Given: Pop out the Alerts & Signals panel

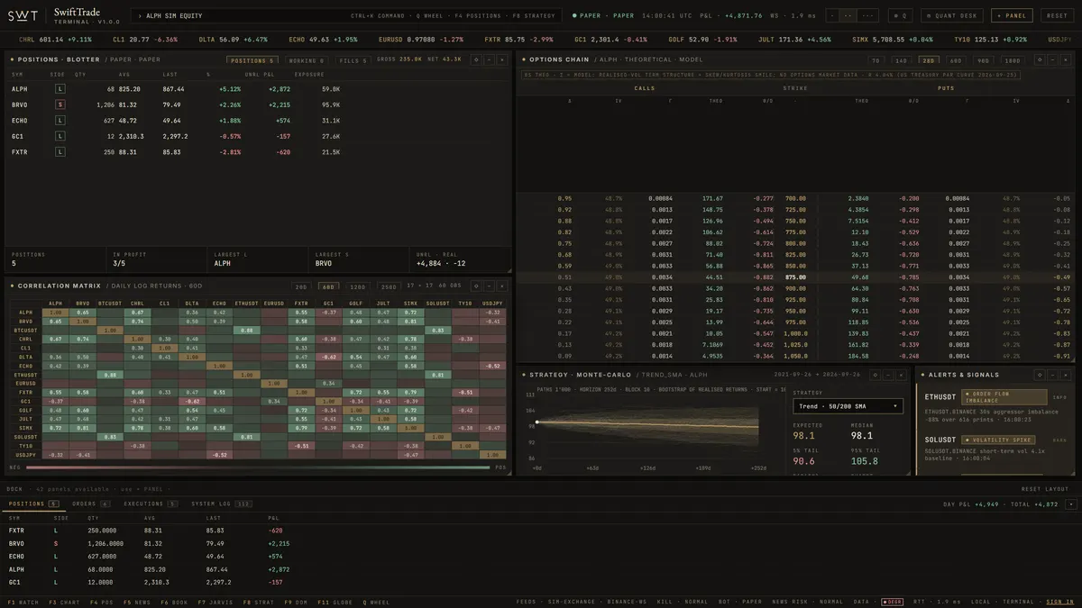Looking at the screenshot, I should click(1040, 374).
